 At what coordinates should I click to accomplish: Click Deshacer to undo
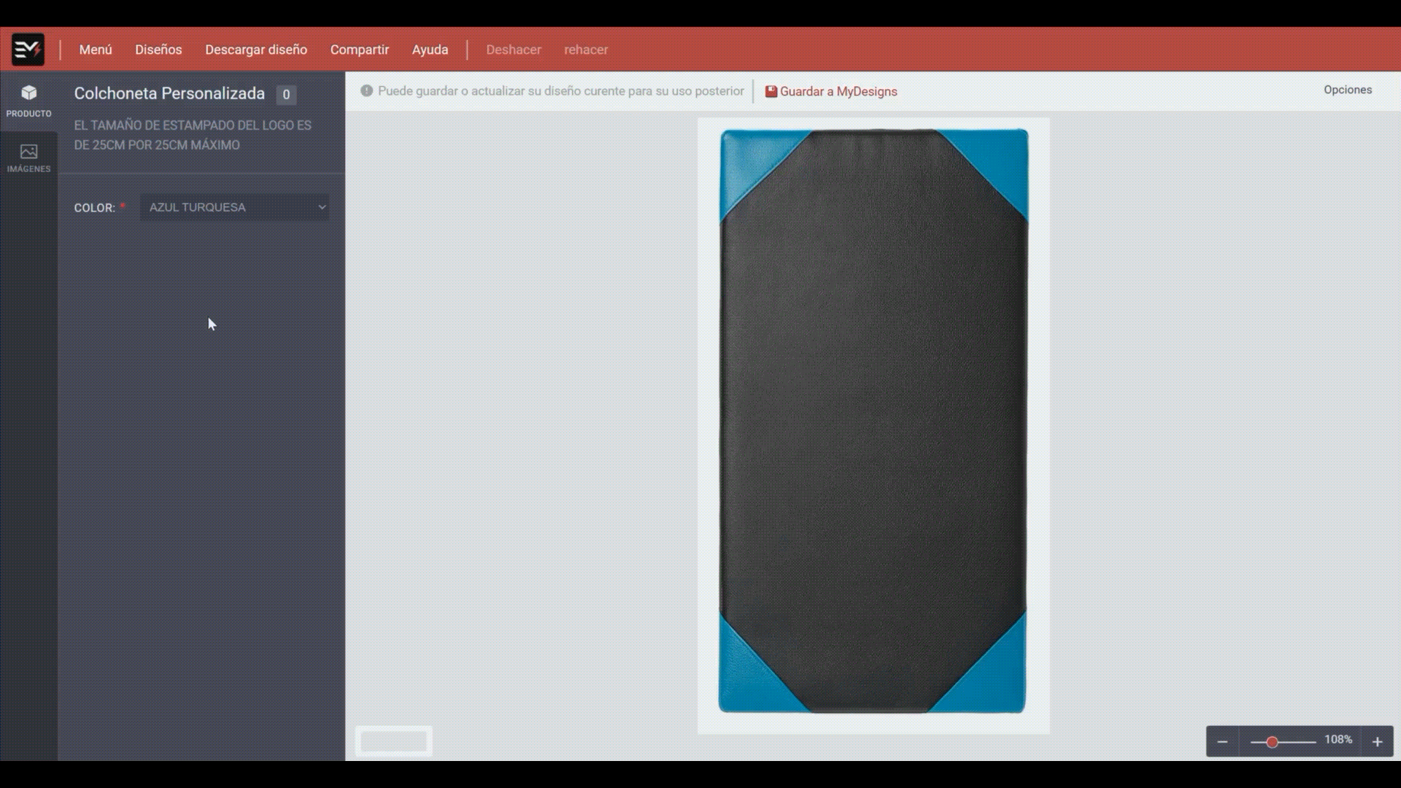click(x=514, y=50)
